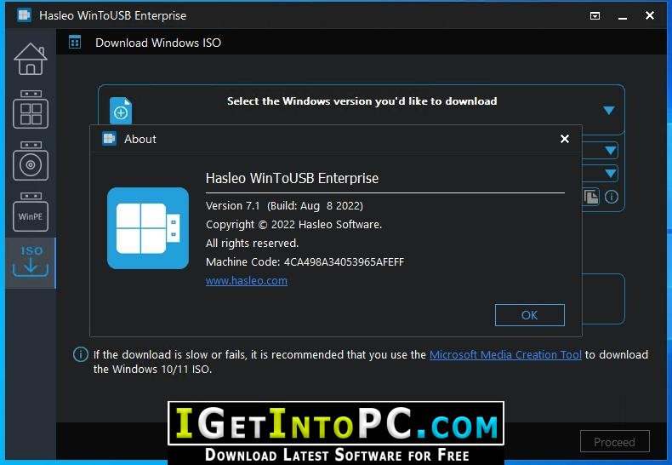
Task: Click the Download Windows ISO header icon
Action: coord(75,42)
